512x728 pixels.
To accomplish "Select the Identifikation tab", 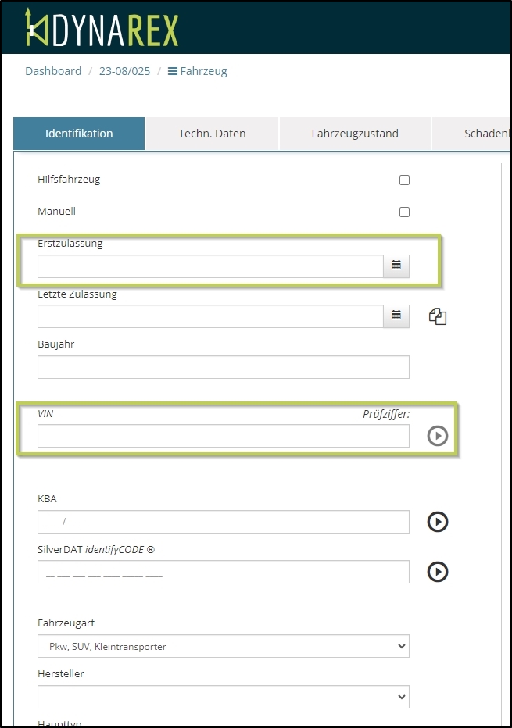I will point(79,134).
